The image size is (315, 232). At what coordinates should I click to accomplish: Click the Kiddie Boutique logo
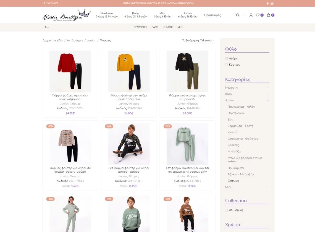[x=67, y=15]
